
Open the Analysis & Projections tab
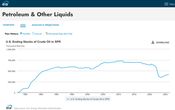(45, 25)
